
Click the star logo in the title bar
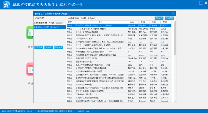(6, 5)
